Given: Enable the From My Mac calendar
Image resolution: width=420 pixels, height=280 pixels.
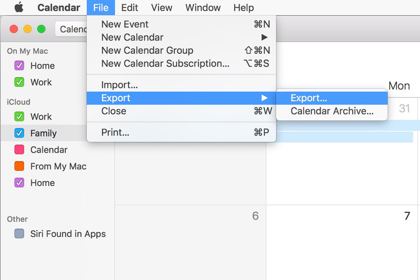Looking at the screenshot, I should click(x=19, y=166).
